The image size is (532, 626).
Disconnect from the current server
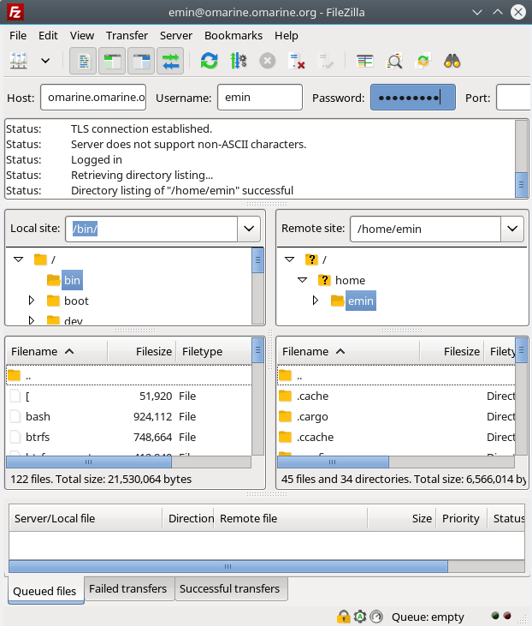click(x=296, y=61)
